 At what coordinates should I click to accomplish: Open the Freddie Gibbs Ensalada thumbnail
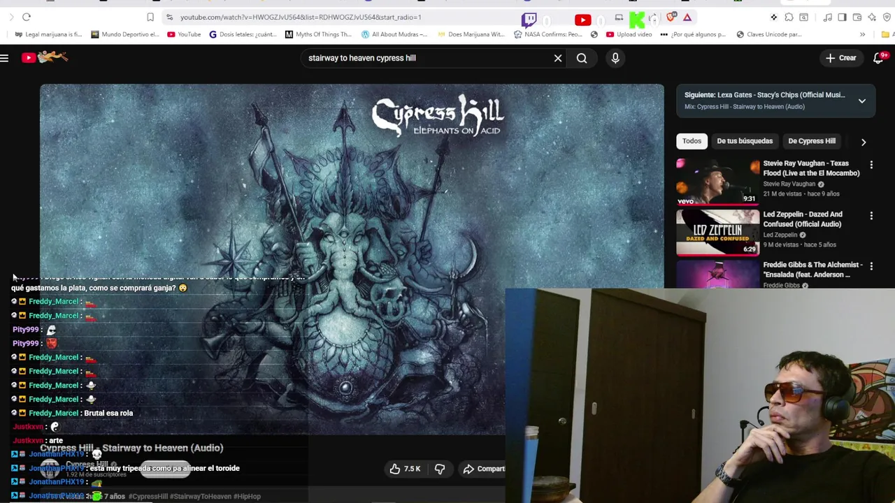point(717,275)
